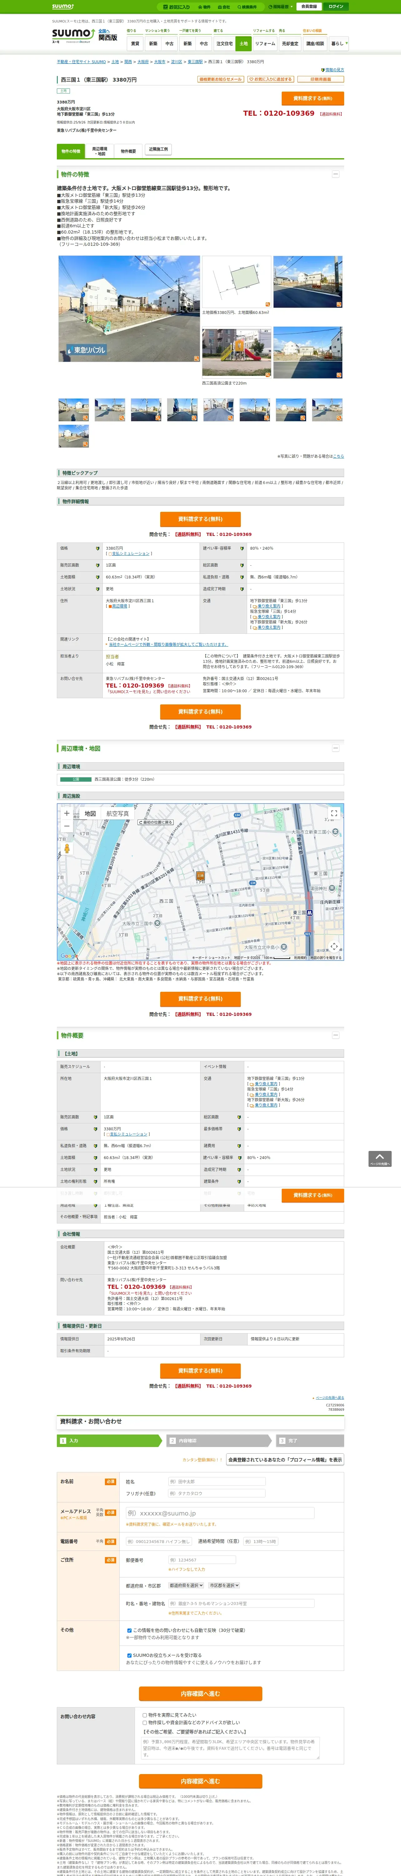Image resolution: width=401 pixels, height=1876 pixels.
Task: Zoom in on the map
Action: 67,814
